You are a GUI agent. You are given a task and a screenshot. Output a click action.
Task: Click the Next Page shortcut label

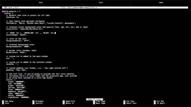pos(101,103)
